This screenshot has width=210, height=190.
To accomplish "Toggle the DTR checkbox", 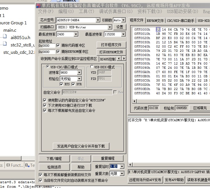I will tap(73, 84).
